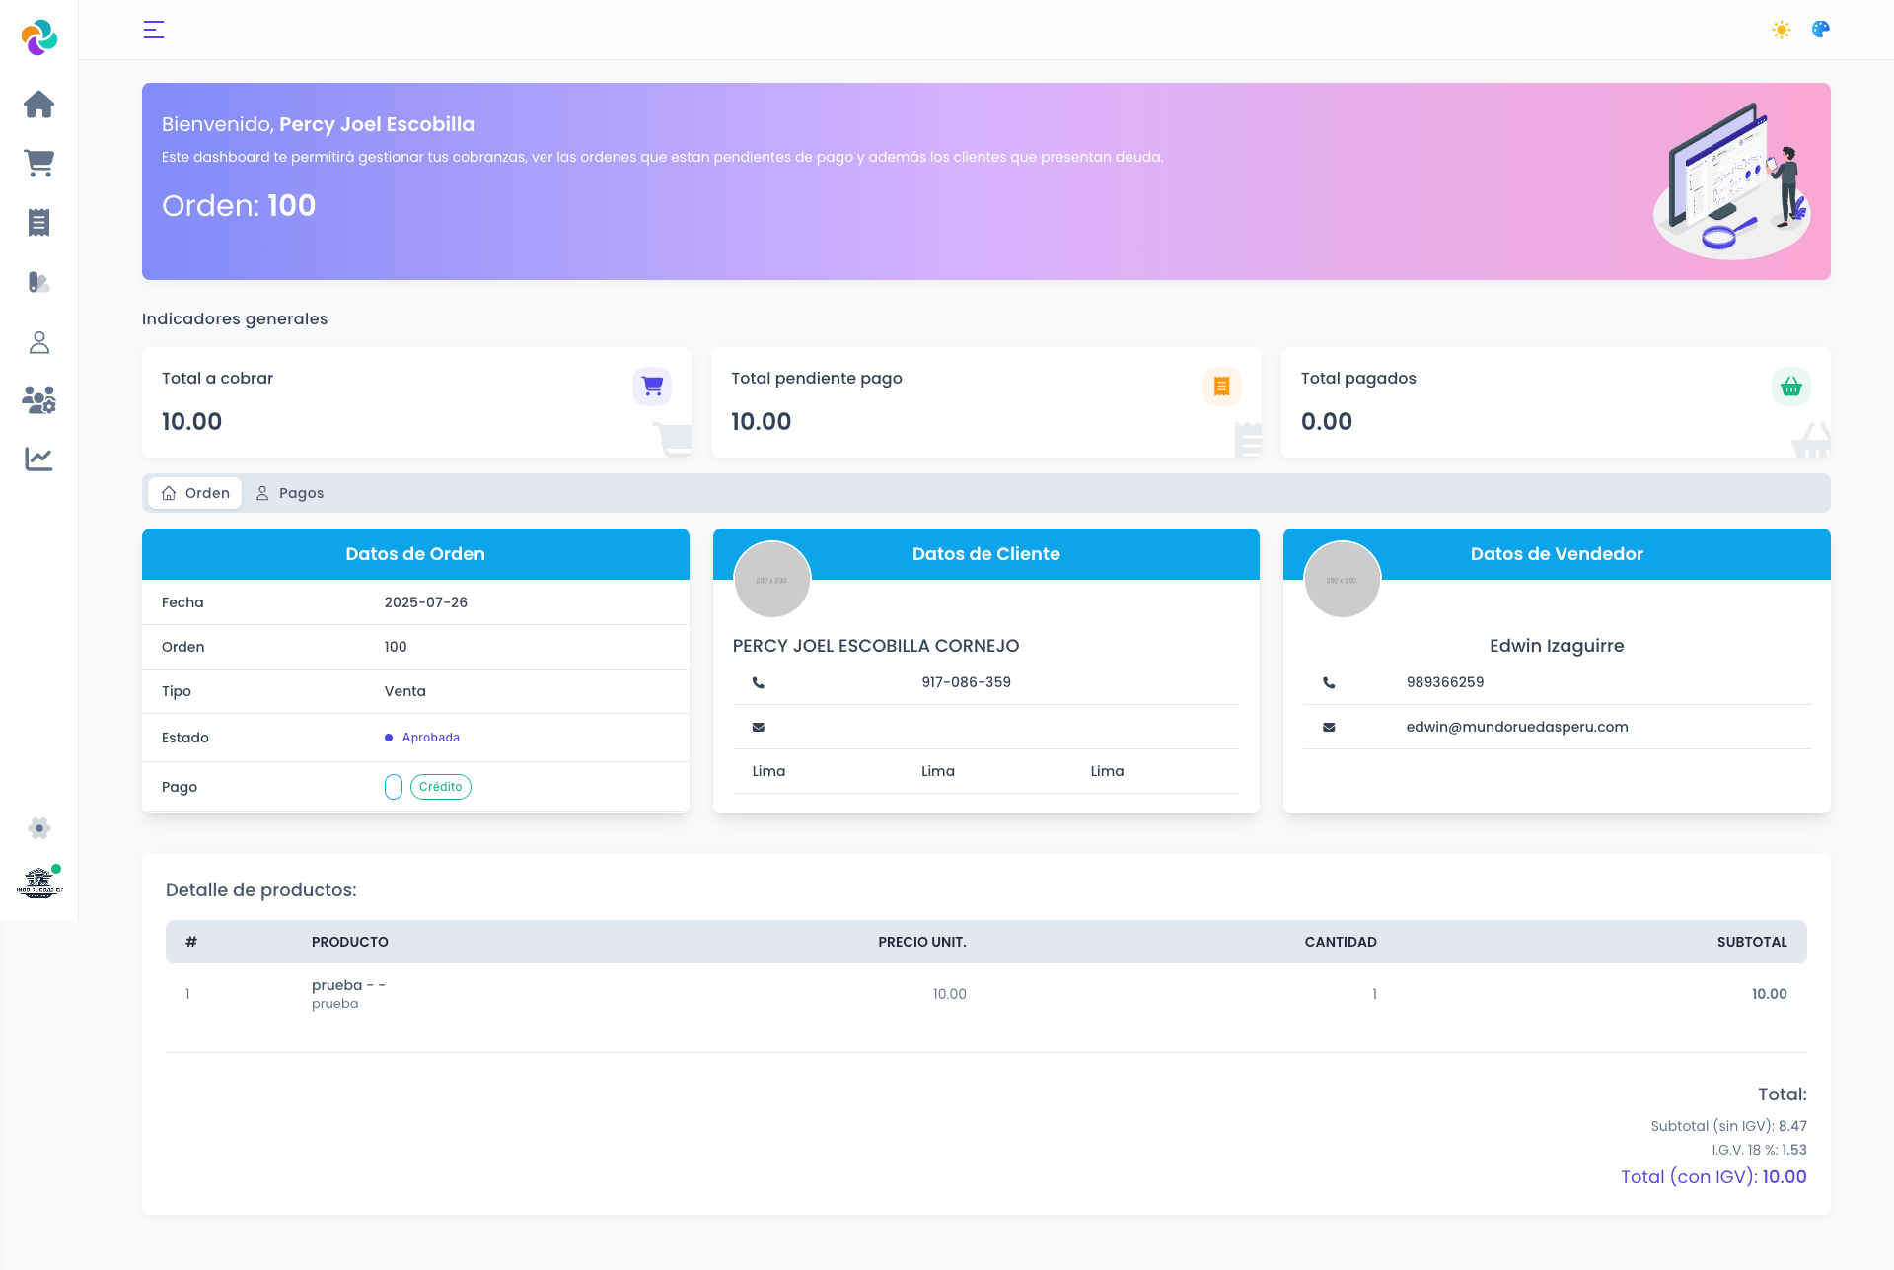Switch to the Pagos tab
This screenshot has width=1894, height=1270.
click(x=290, y=493)
